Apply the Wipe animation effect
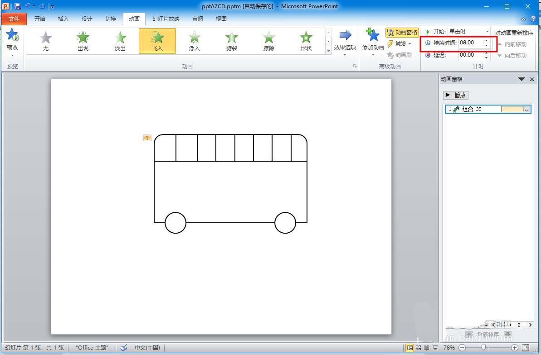Image resolution: width=541 pixels, height=355 pixels. point(269,41)
